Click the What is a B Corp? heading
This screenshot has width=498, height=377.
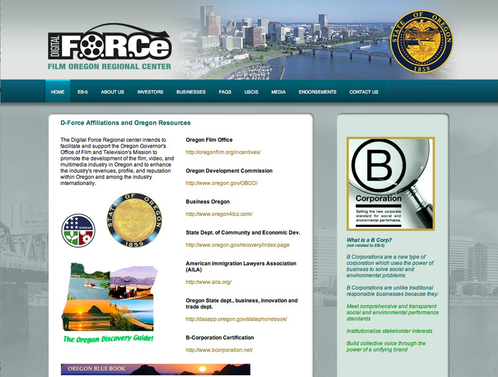(369, 240)
